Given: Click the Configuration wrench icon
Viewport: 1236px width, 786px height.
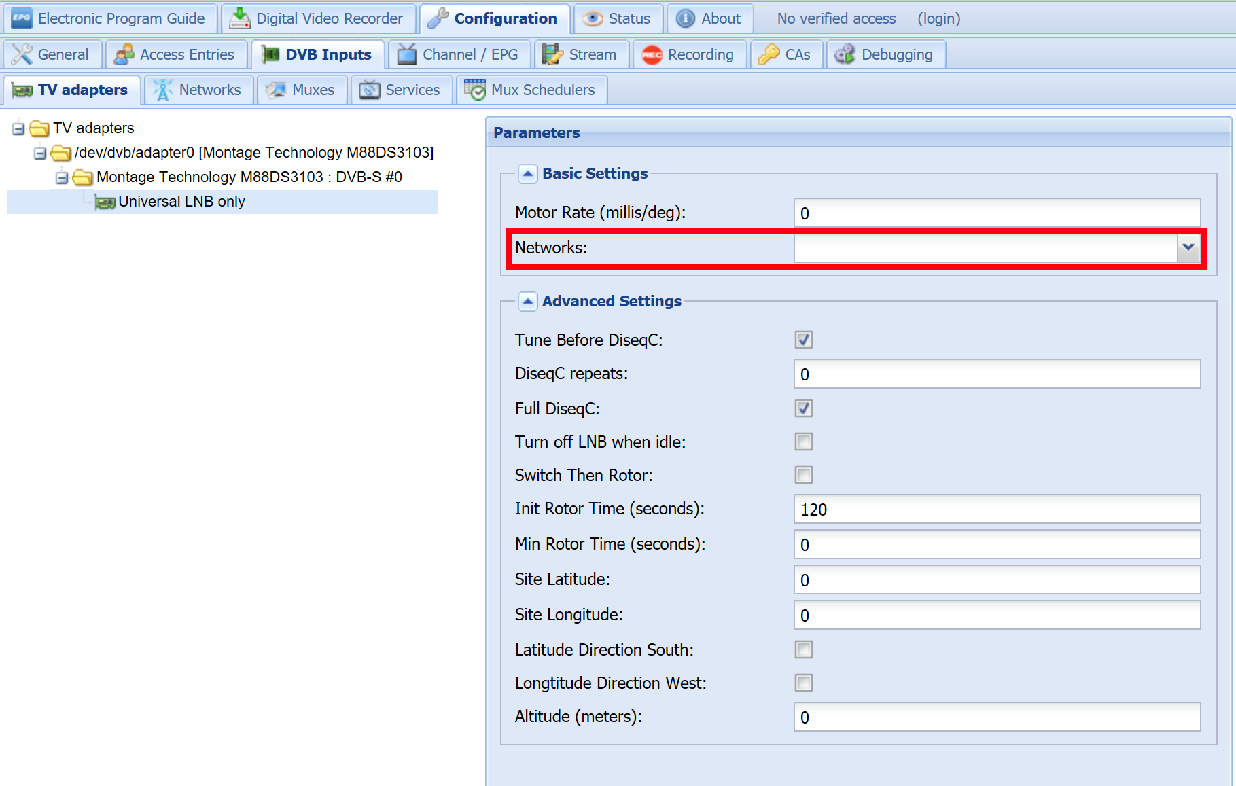Looking at the screenshot, I should pos(438,18).
